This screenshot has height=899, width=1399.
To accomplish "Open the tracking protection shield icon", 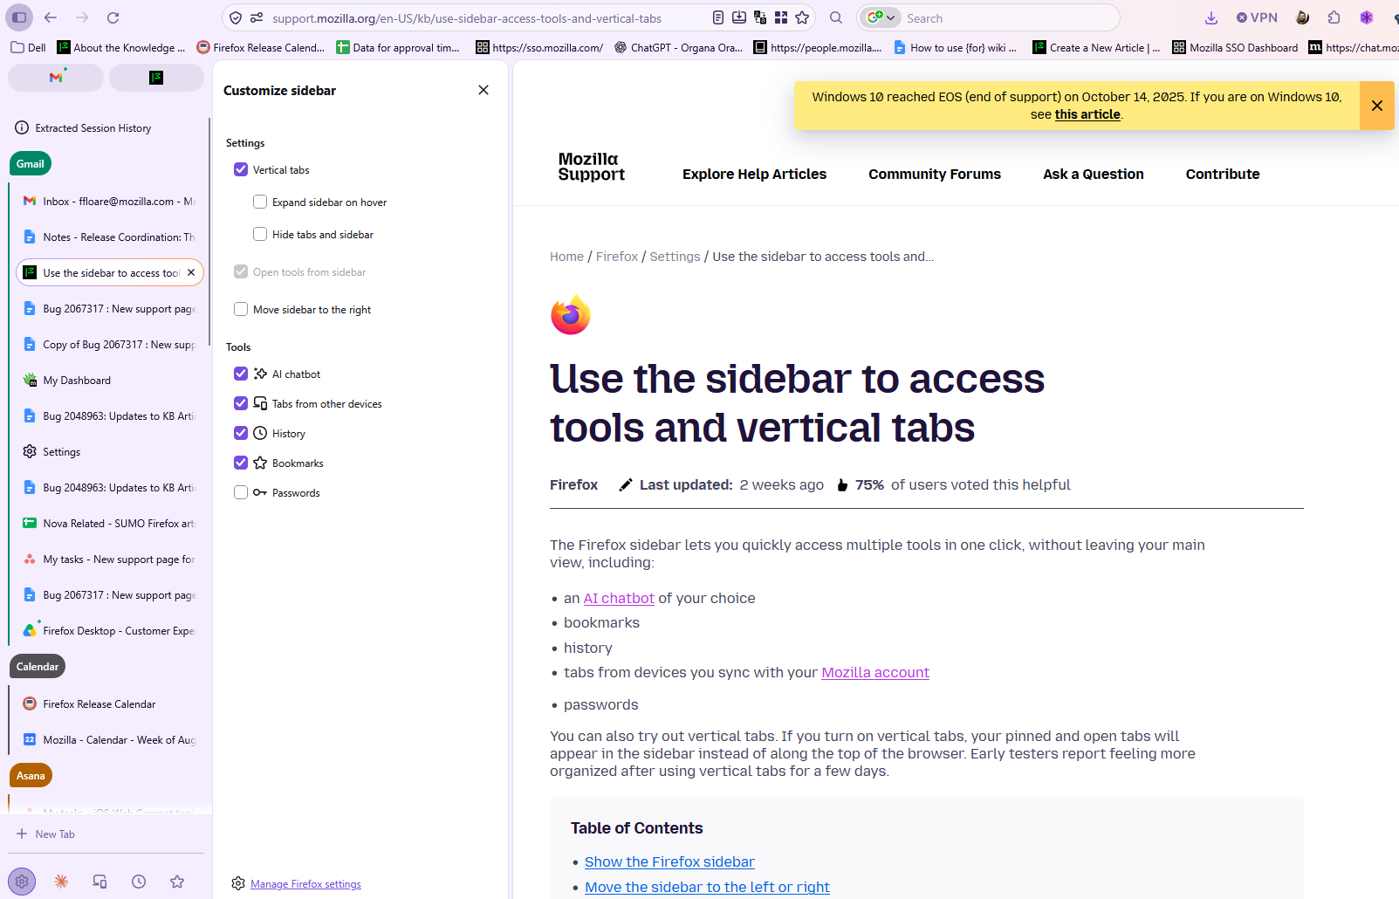I will point(236,17).
